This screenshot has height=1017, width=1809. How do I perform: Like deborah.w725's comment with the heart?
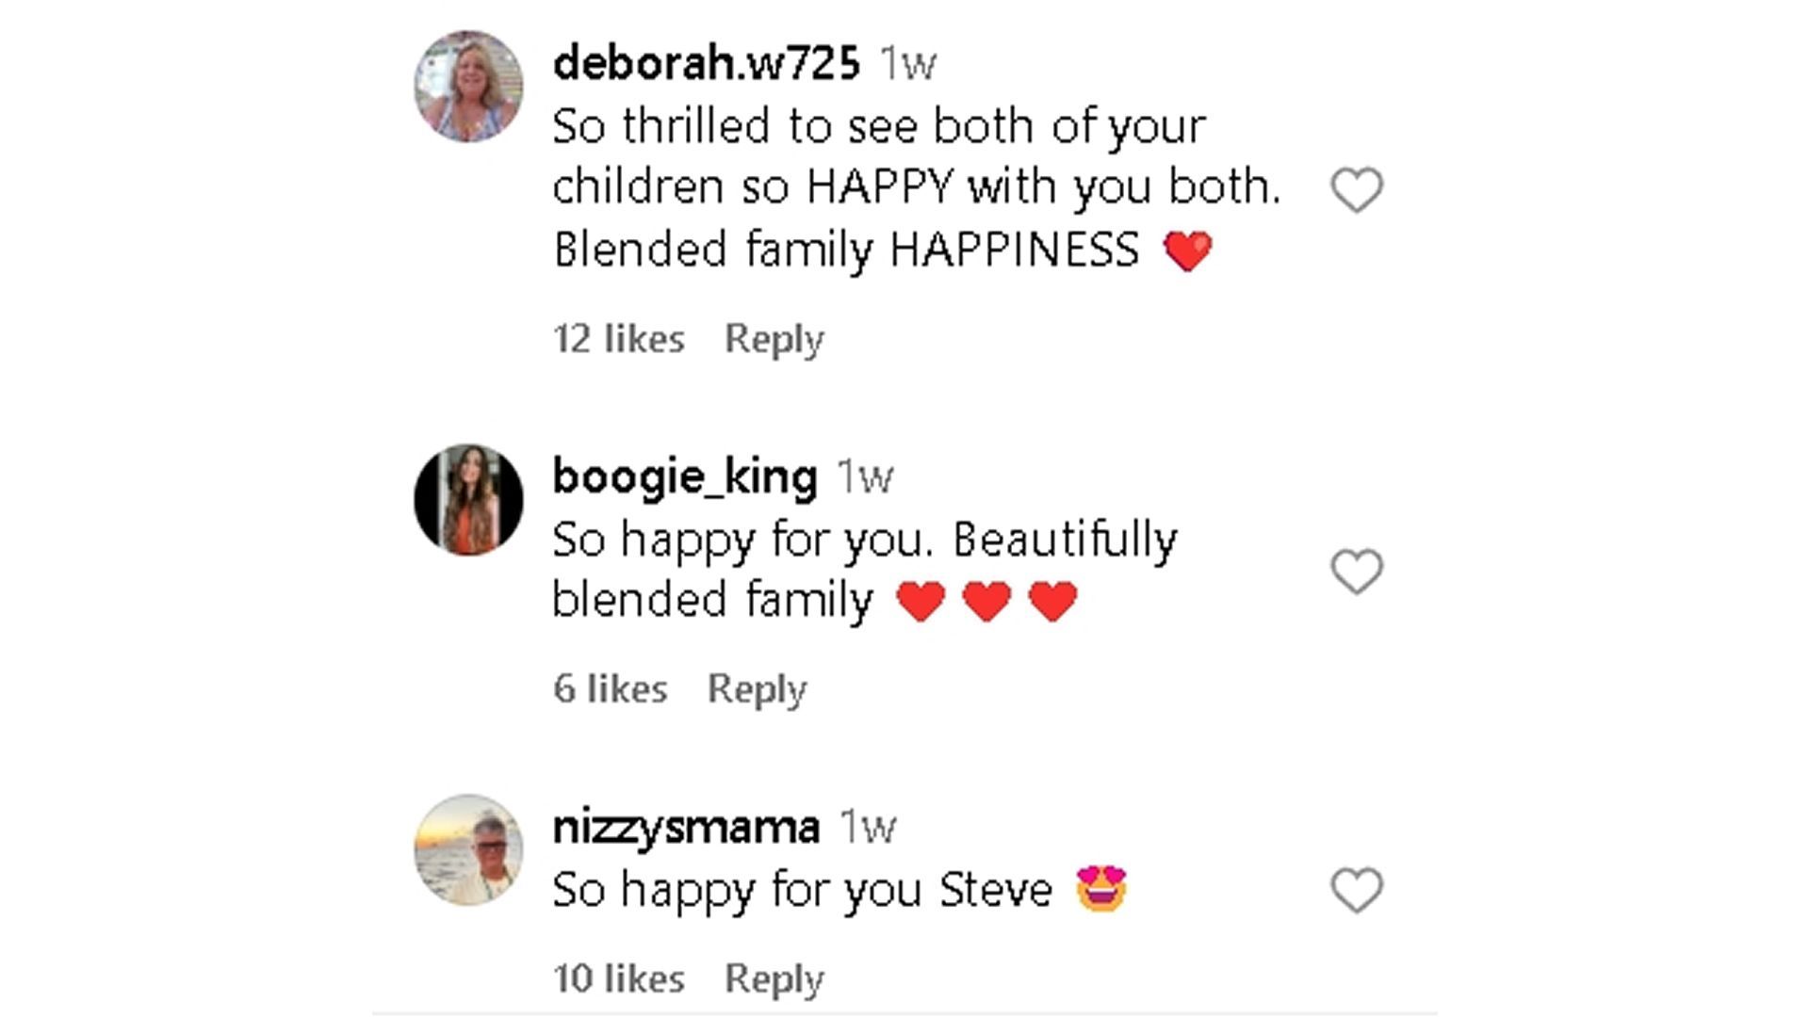click(x=1356, y=190)
